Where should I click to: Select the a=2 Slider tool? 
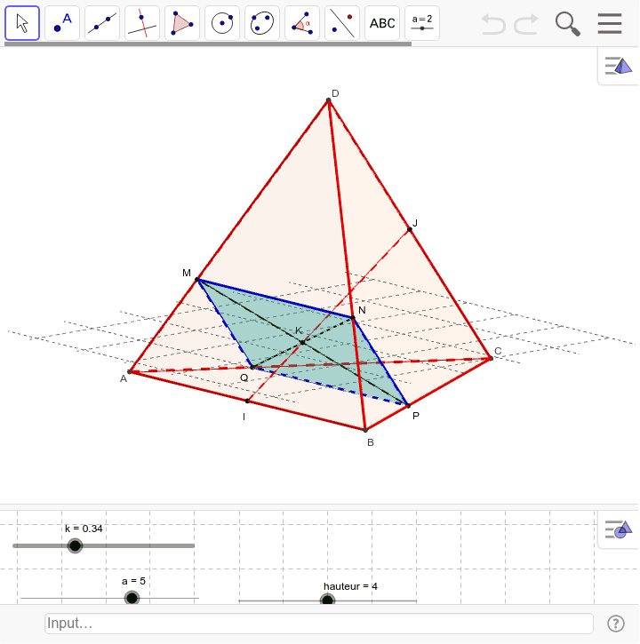(x=422, y=23)
